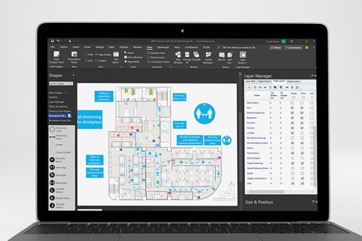Toggle the Grid checkbox
The width and height of the screenshot is (362, 241).
[86, 61]
